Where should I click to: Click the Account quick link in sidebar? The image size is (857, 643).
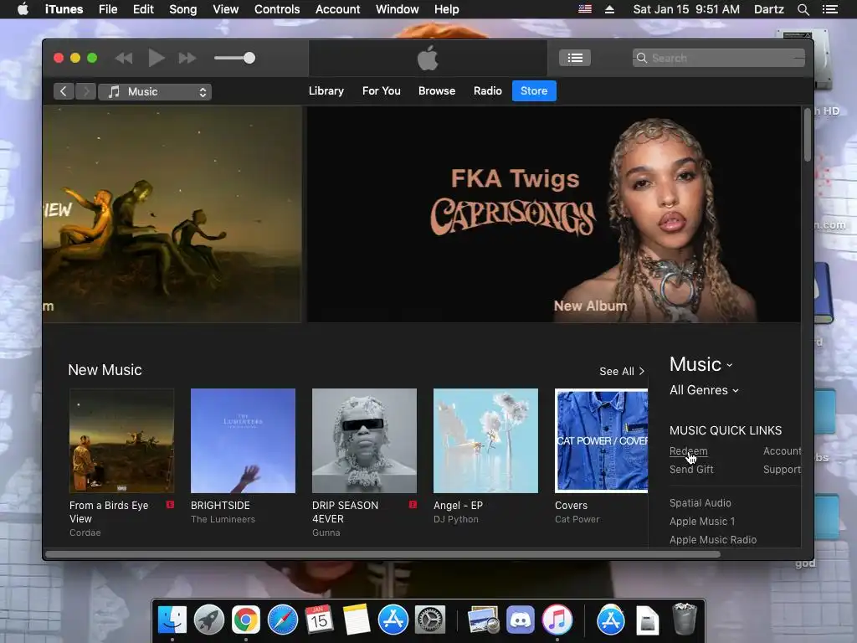pyautogui.click(x=783, y=451)
